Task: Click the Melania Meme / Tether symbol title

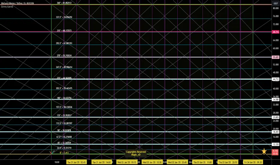Action: point(17,3)
